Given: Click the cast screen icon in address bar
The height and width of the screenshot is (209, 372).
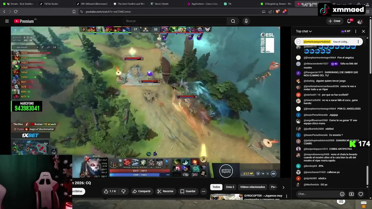Looking at the screenshot, I should tap(264, 12).
